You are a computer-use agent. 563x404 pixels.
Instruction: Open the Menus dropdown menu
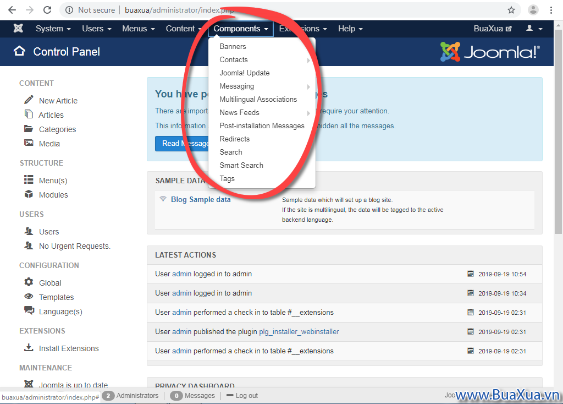(x=138, y=29)
